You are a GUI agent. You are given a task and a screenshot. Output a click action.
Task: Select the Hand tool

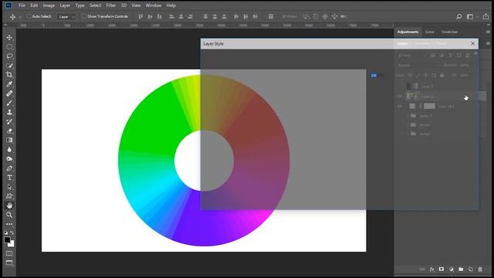coord(9,205)
